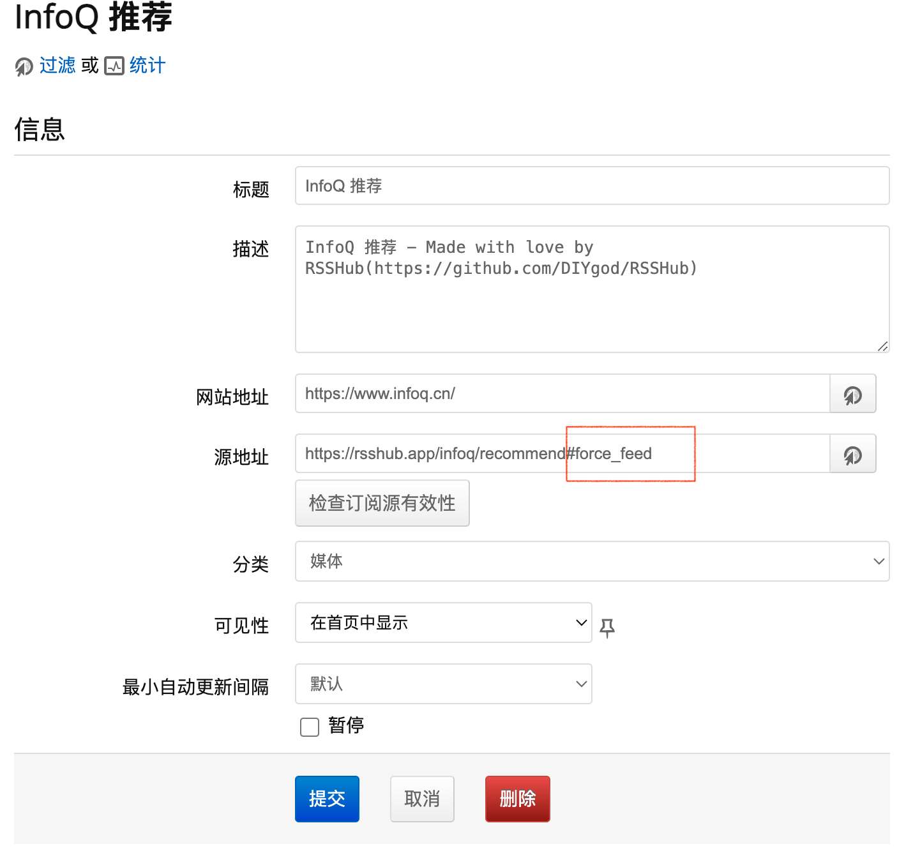
Task: Open the feed source URL via its icon button
Action: [852, 455]
